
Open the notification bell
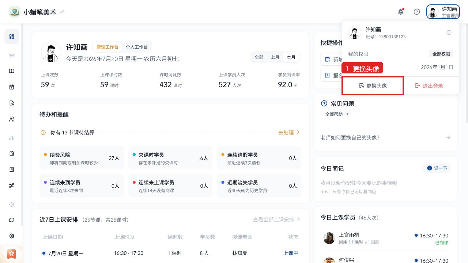[x=401, y=12]
